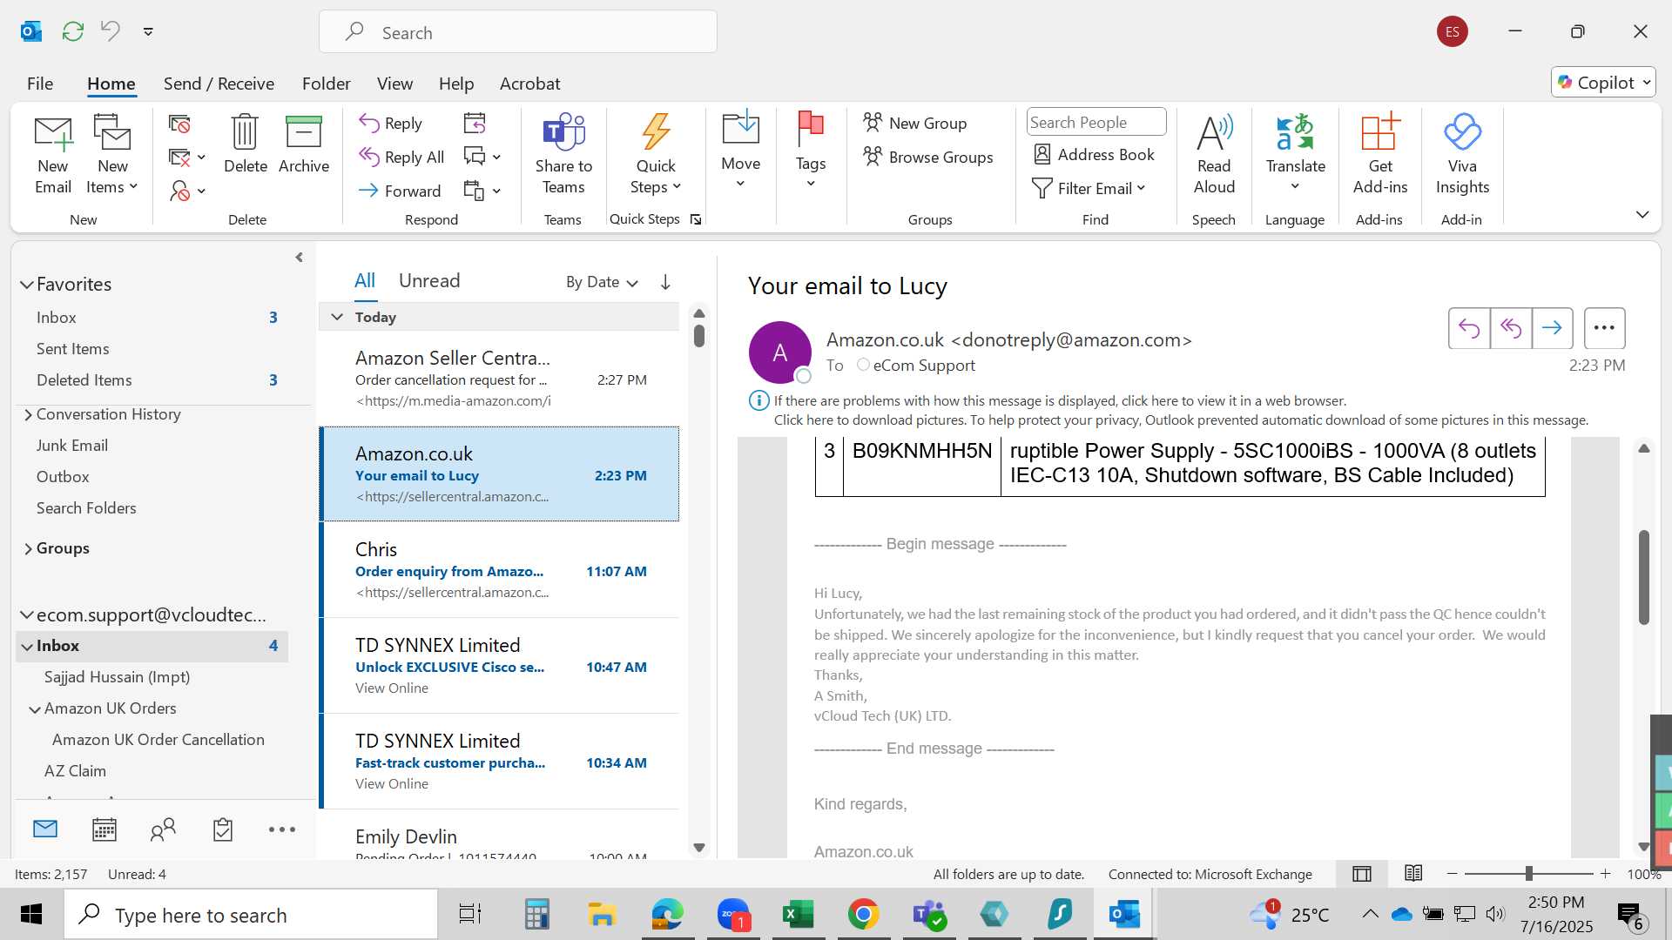
Task: Open the Help tab
Action: [x=456, y=84]
